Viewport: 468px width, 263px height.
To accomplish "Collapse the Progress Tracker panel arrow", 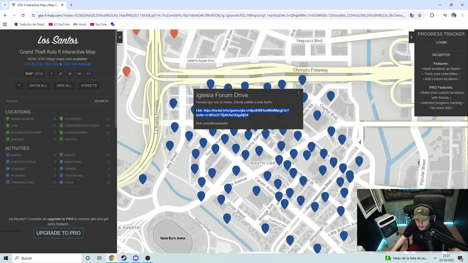I will (x=411, y=37).
